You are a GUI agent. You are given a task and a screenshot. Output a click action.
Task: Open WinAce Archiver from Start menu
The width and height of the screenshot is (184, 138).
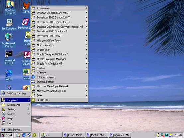[x=16, y=93]
